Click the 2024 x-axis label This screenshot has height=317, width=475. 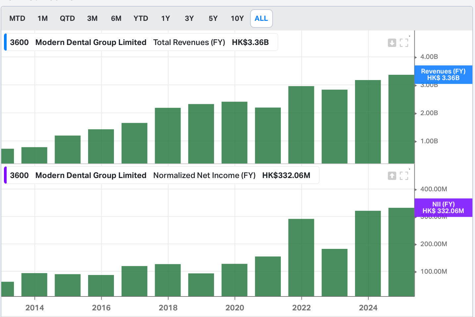[x=368, y=308]
